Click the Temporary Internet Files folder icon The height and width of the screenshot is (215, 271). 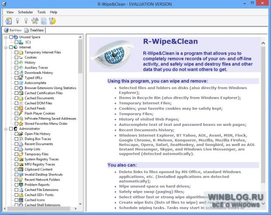21,52
